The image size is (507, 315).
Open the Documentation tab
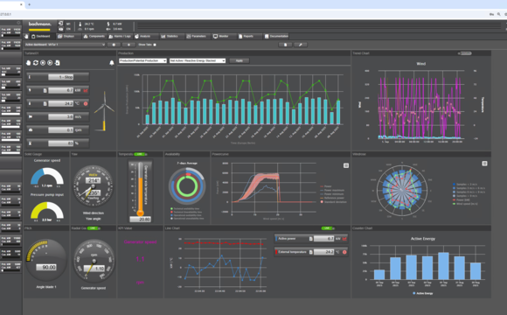[276, 36]
